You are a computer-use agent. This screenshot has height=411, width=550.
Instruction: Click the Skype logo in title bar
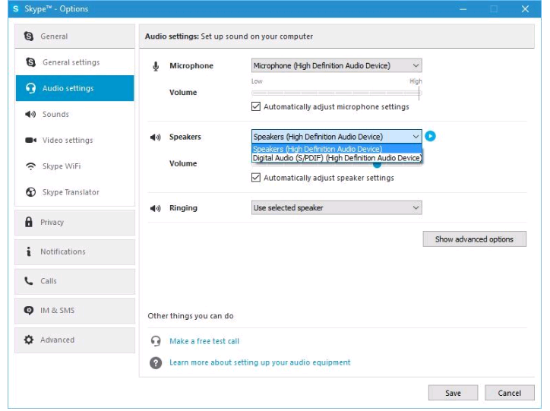pyautogui.click(x=16, y=9)
